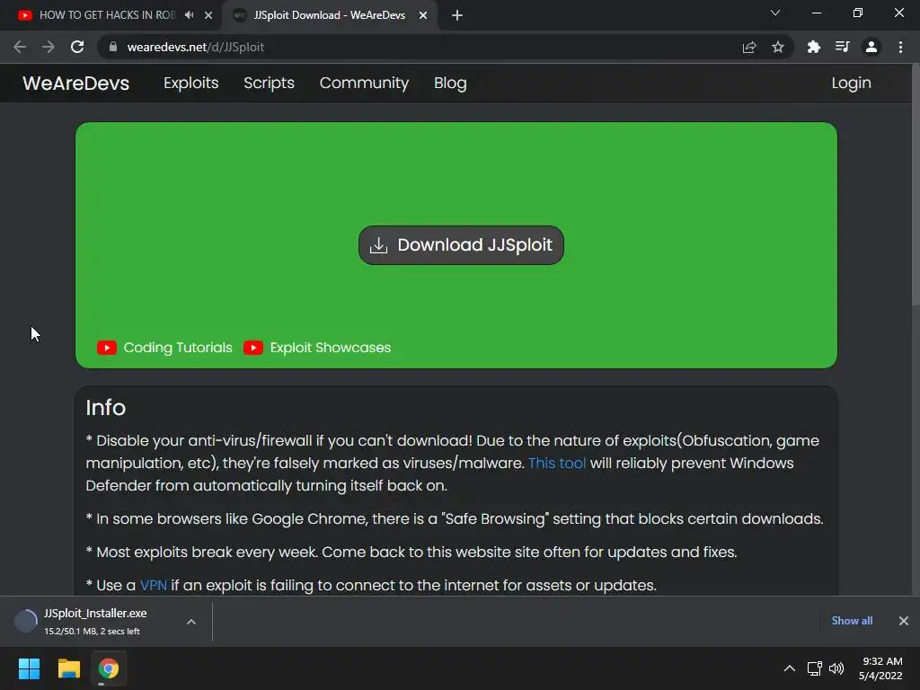Click the "15.2/50.1 MB, 2 secs left" status
Image resolution: width=920 pixels, height=690 pixels.
pos(93,632)
